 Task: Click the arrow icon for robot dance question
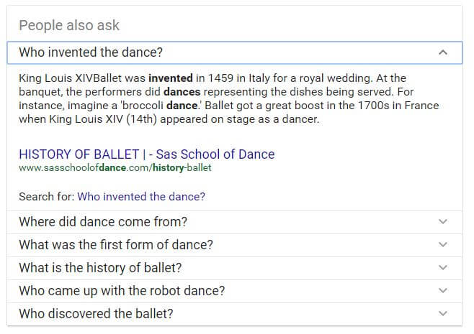coord(443,291)
